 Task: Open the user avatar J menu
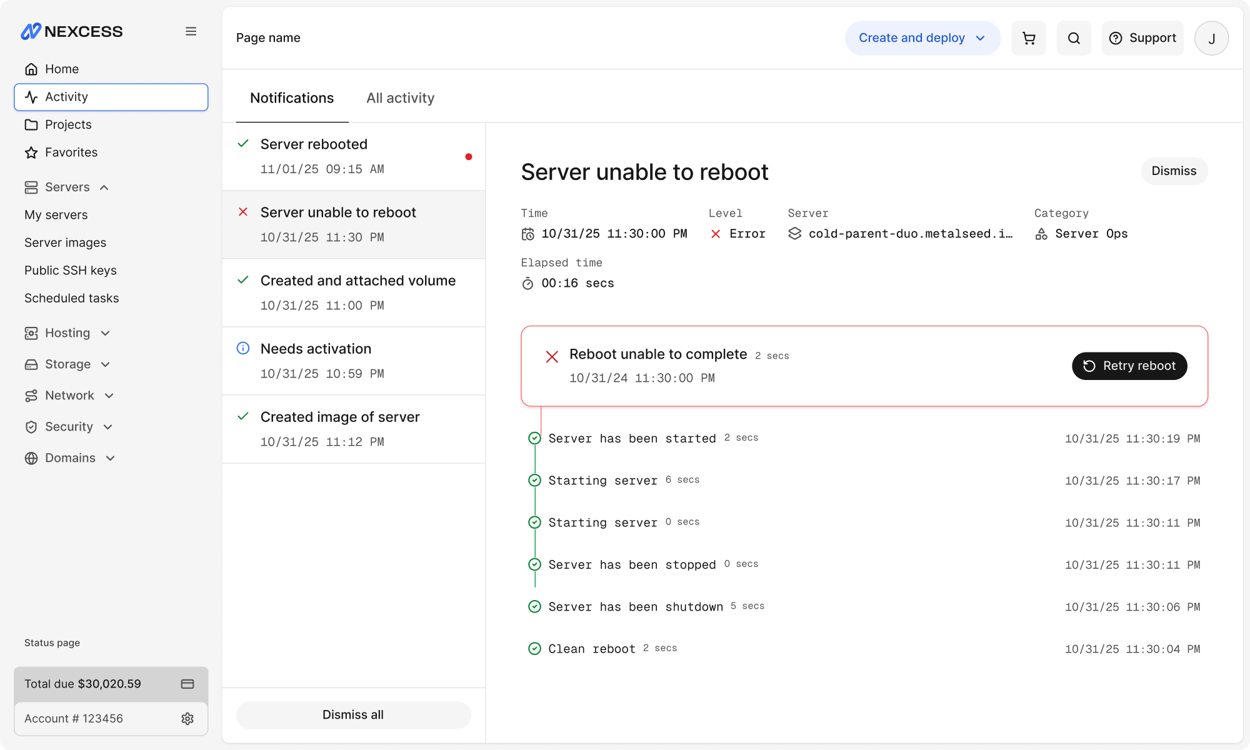tap(1211, 38)
